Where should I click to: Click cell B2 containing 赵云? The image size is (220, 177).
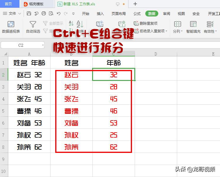click(71, 75)
